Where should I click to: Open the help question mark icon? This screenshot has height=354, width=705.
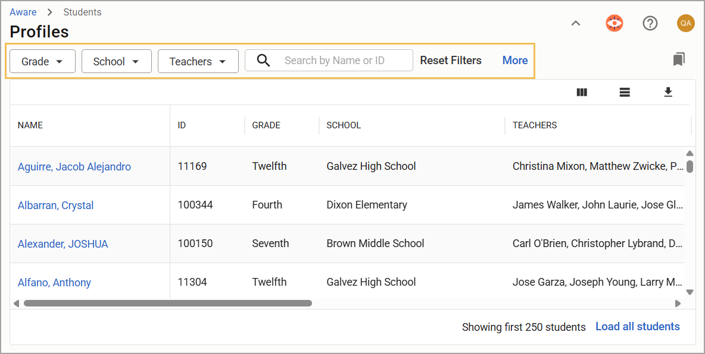coord(650,23)
